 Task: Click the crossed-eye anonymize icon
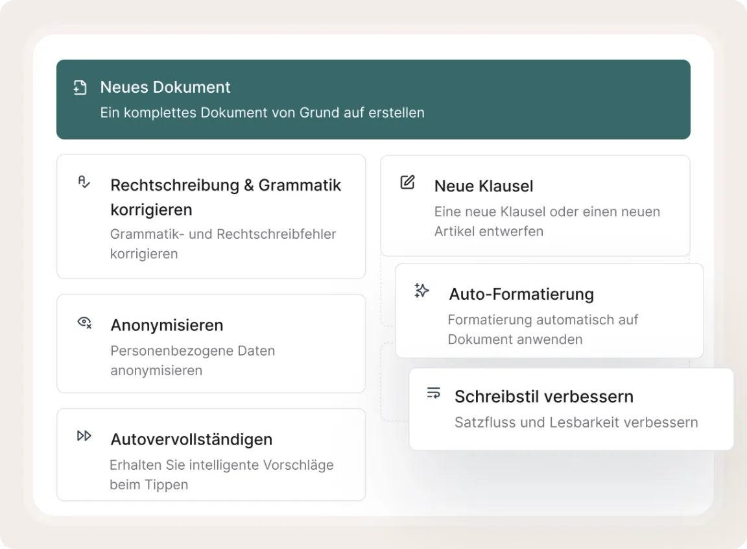tap(84, 323)
